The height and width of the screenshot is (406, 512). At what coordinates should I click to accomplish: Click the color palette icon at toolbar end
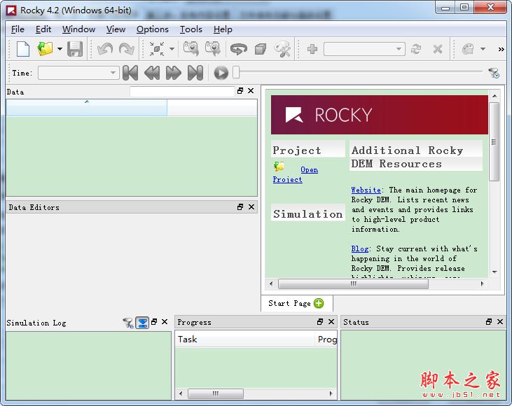[468, 49]
